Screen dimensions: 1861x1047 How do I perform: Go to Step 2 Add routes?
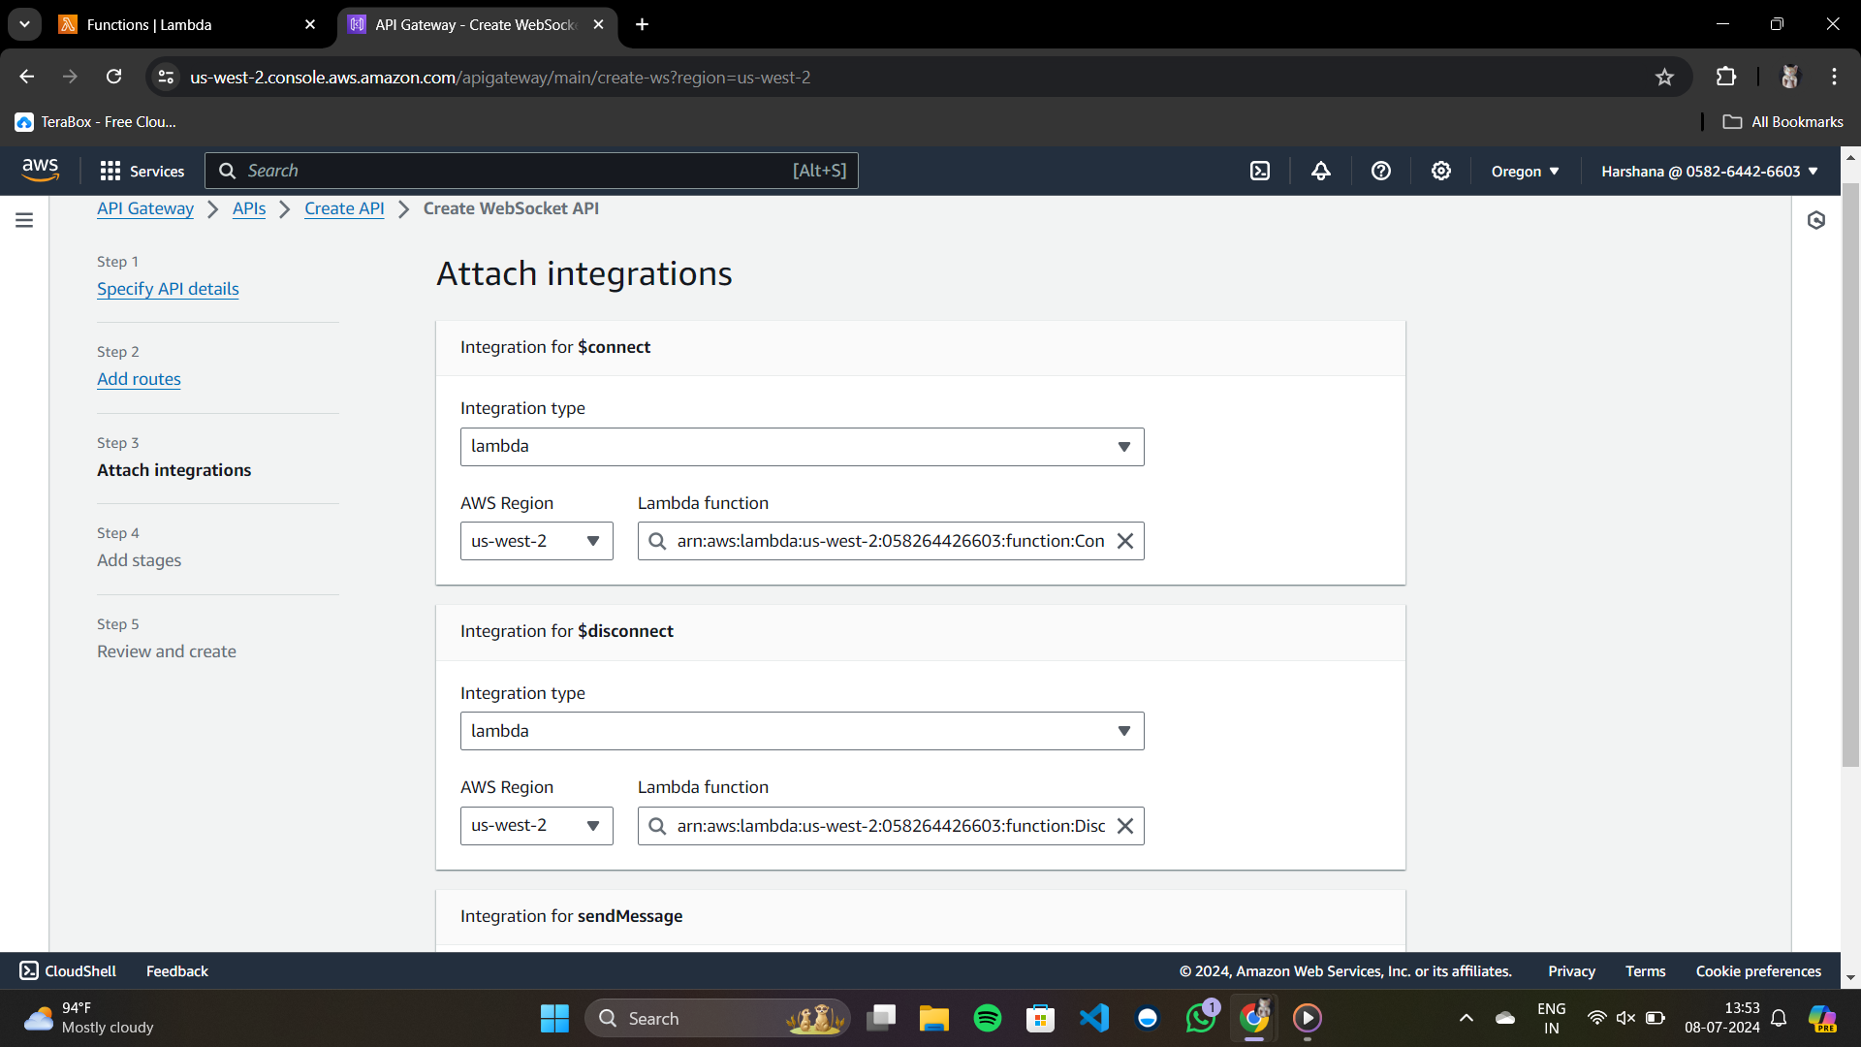[x=139, y=379]
